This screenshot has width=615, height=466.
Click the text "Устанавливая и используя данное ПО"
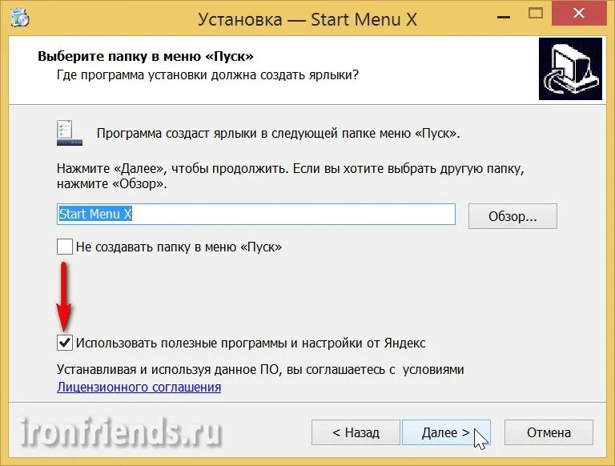coord(170,369)
